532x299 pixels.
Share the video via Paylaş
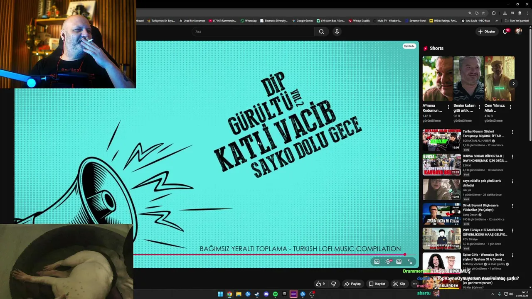pos(352,284)
